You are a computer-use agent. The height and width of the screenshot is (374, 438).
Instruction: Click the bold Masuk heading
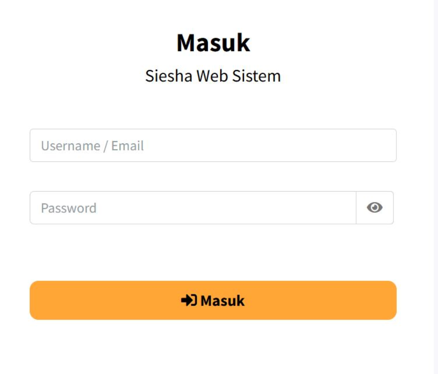point(213,43)
